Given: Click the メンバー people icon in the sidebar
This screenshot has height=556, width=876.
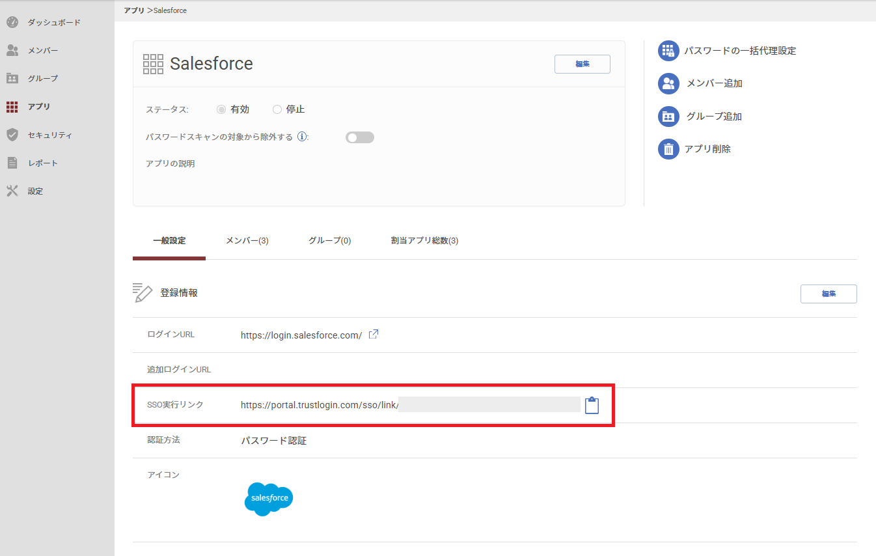Looking at the screenshot, I should [12, 50].
